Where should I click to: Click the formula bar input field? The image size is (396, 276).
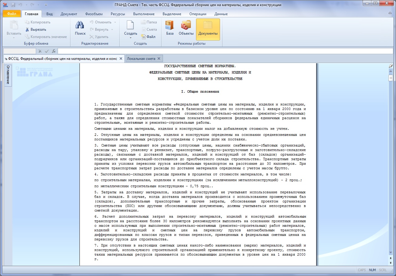[225, 51]
